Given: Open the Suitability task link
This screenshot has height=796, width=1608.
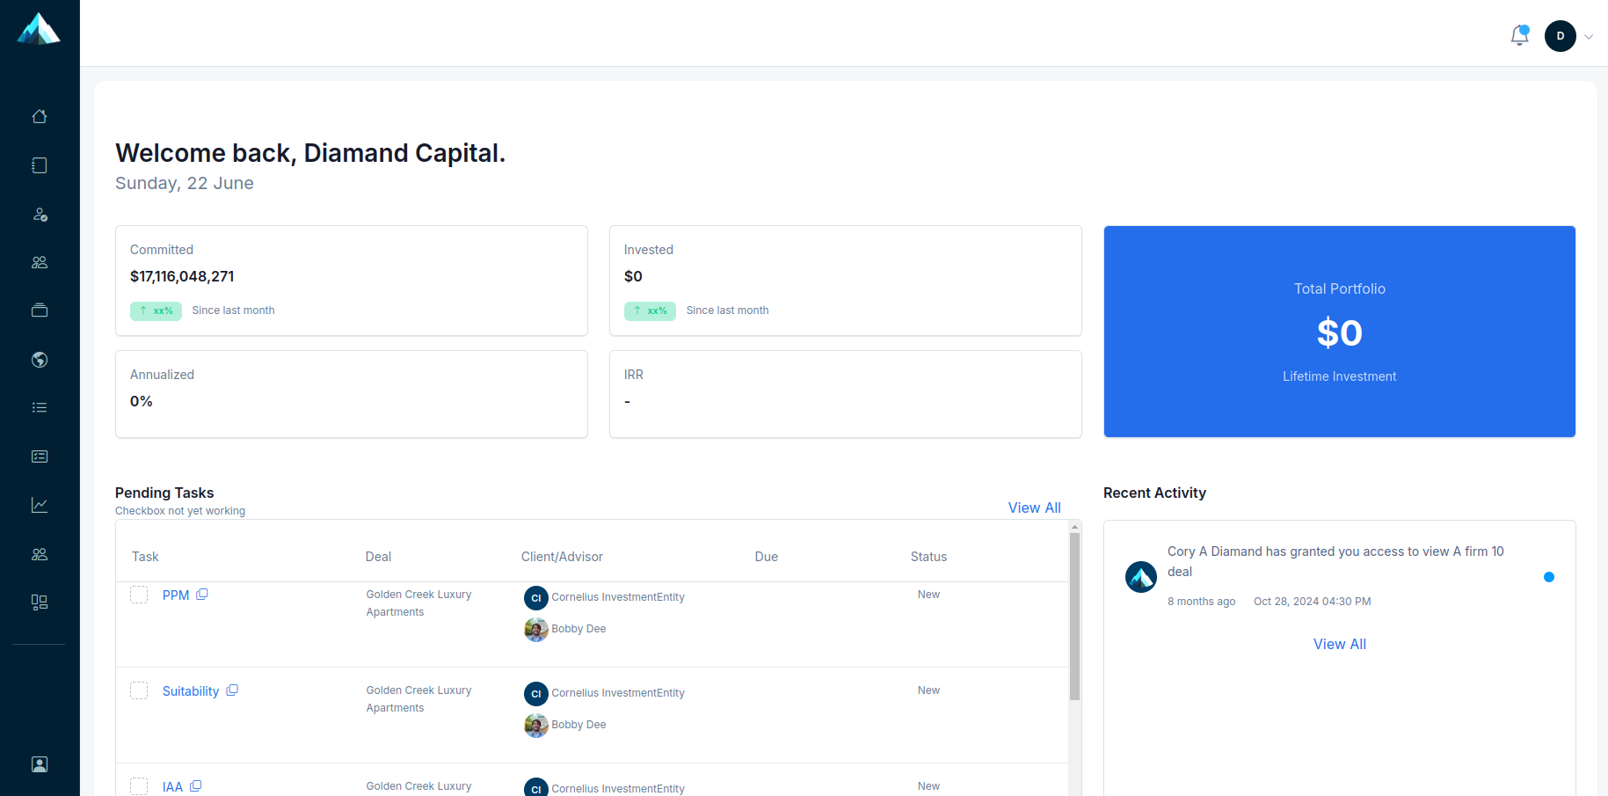Looking at the screenshot, I should (x=191, y=691).
